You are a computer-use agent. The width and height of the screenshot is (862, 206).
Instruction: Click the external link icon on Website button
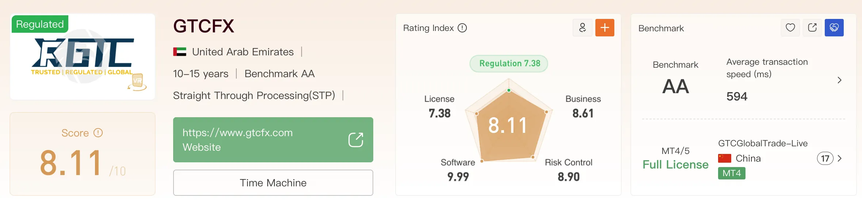coord(356,140)
